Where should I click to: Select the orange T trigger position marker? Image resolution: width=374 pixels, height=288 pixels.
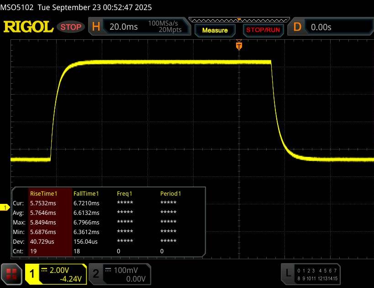(238, 46)
